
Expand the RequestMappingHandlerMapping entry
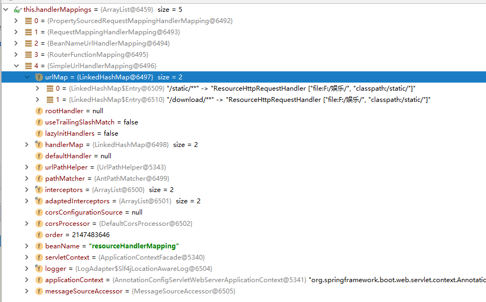click(16, 32)
